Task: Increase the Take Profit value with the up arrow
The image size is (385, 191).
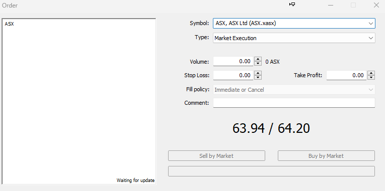Action: click(371, 73)
